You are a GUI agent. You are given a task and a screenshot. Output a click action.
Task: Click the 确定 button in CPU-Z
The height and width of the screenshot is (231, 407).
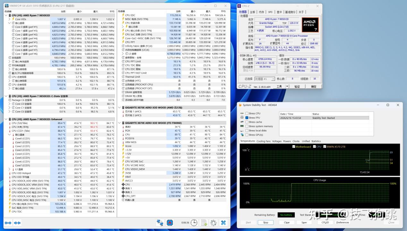click(x=313, y=87)
